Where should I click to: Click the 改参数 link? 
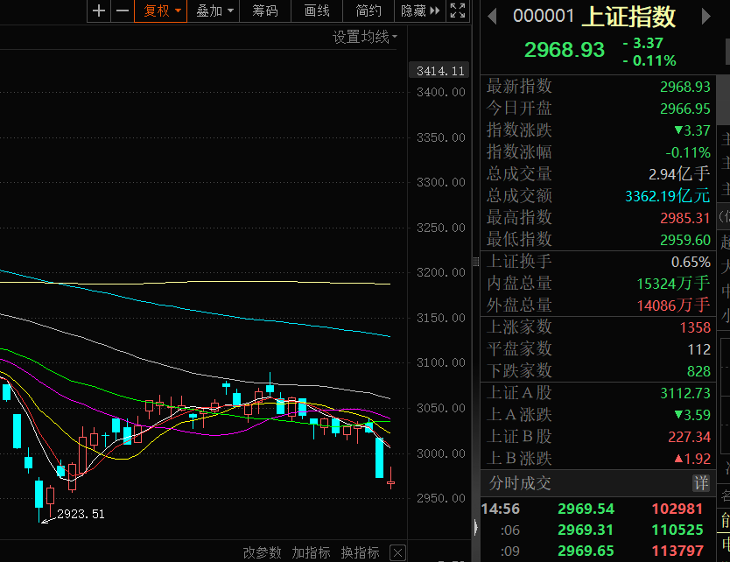(x=262, y=552)
